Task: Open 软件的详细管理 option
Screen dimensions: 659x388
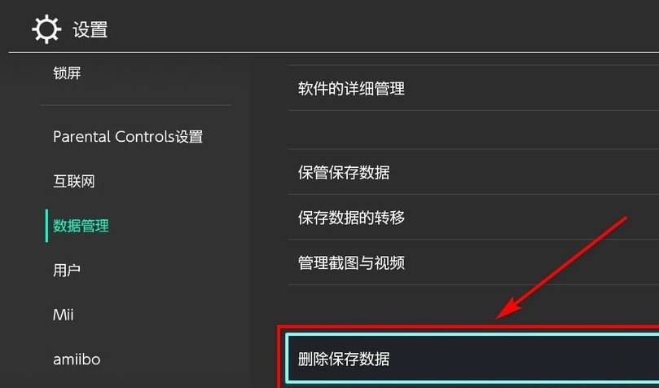Action: [x=473, y=88]
